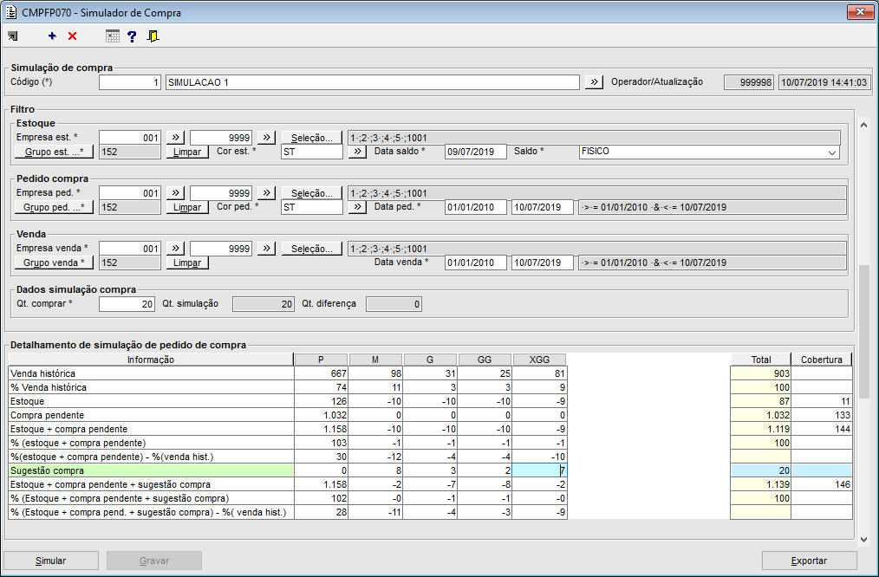Clear Venda group with Limpar
This screenshot has width=879, height=577.
(x=187, y=263)
